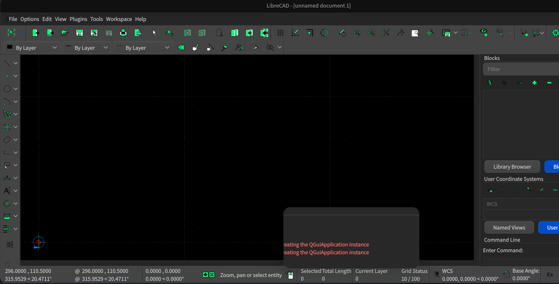Viewport: 559px width, 284px height.
Task: Click the Cut icon with scissors
Action: [219, 33]
